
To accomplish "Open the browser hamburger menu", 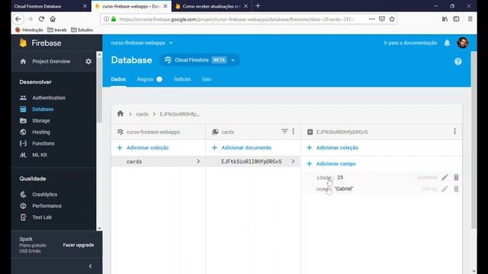I will click(x=470, y=19).
